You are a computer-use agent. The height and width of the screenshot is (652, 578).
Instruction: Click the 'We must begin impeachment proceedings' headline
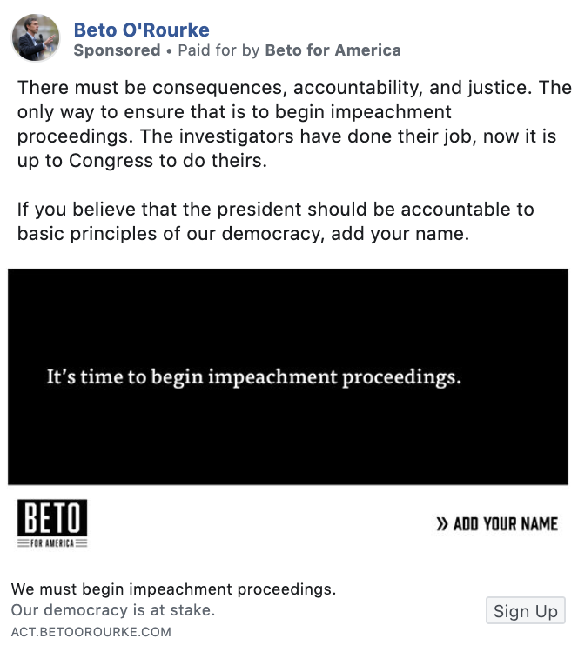pos(173,589)
